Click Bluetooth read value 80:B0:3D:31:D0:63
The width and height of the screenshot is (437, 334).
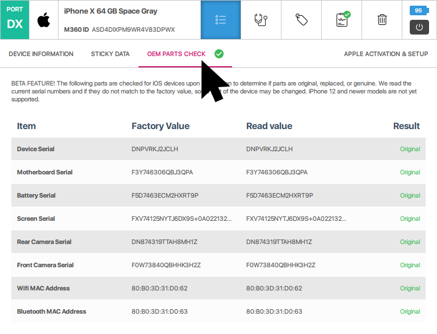(x=274, y=311)
